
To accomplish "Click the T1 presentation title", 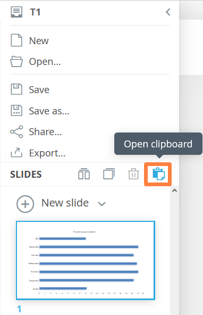I will 35,12.
